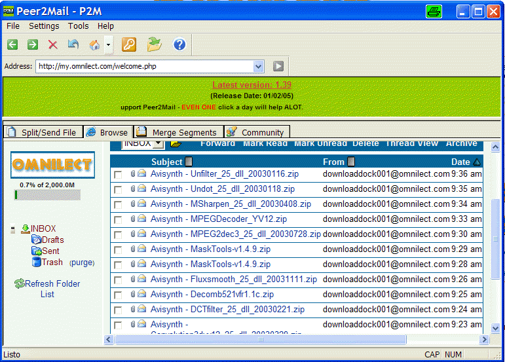505x362 pixels.
Task: Open the Sent folder
Action: (50, 251)
